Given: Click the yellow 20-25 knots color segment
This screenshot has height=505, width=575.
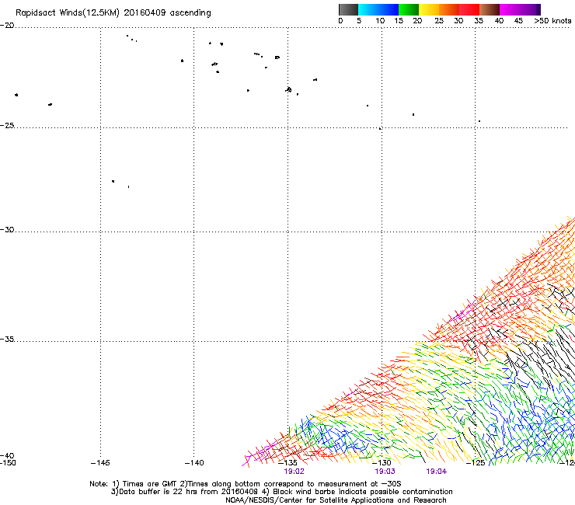Looking at the screenshot, I should coord(429,9).
